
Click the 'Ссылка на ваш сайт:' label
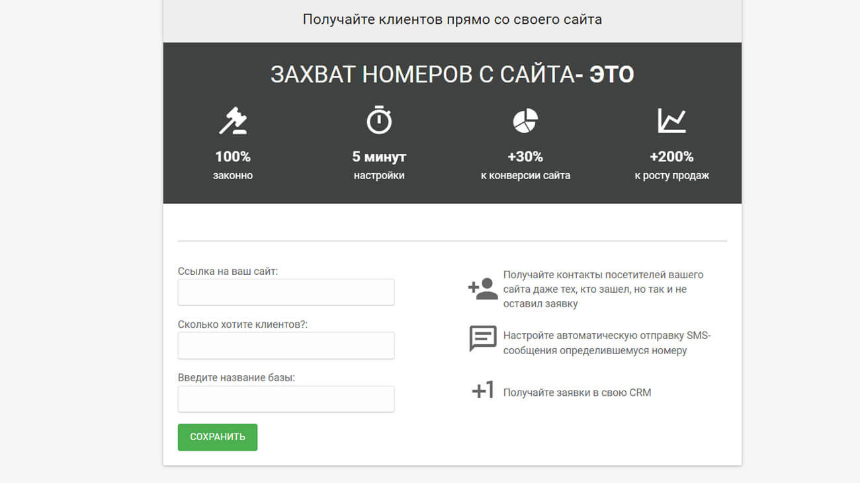[x=228, y=271]
